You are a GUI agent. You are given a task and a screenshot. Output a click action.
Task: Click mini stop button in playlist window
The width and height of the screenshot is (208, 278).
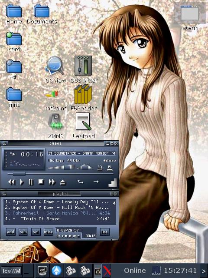[x=70, y=236]
